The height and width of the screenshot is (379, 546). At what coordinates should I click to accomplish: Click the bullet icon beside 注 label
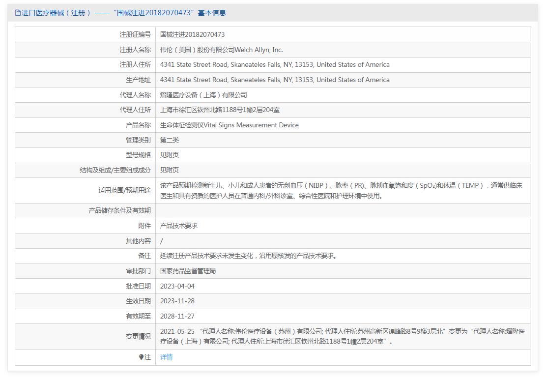tap(141, 357)
